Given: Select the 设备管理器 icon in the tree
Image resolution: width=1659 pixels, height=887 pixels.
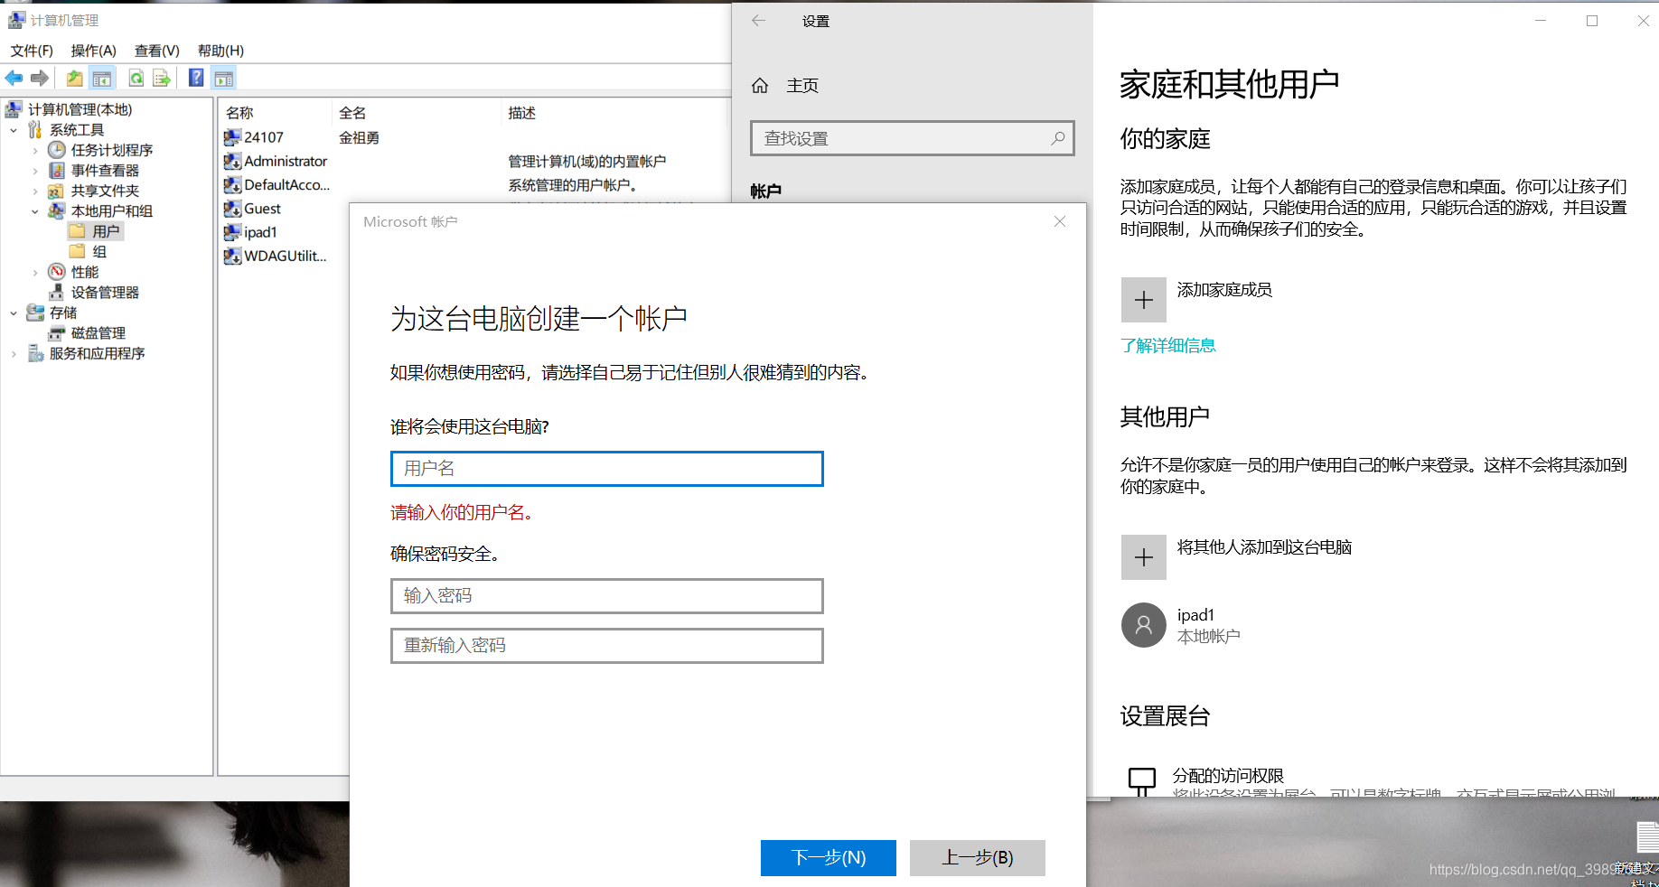Looking at the screenshot, I should [56, 293].
